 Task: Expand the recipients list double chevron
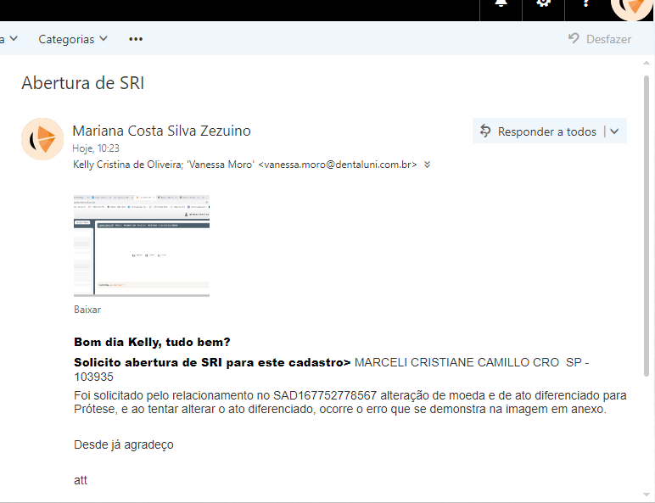pyautogui.click(x=427, y=165)
